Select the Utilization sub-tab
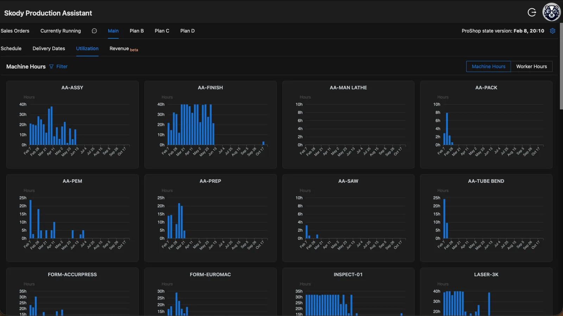563x316 pixels. (x=87, y=48)
